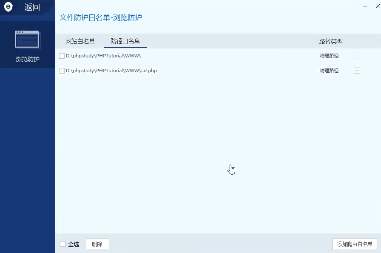Minimize the window
Image resolution: width=381 pixels, height=253 pixels.
(x=365, y=6)
